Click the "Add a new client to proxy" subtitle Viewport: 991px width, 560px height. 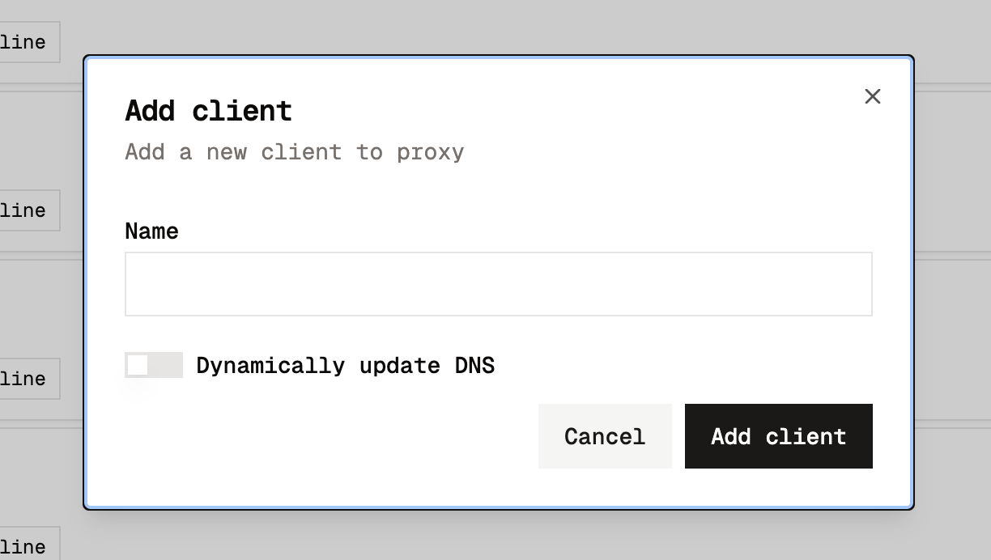tap(294, 152)
